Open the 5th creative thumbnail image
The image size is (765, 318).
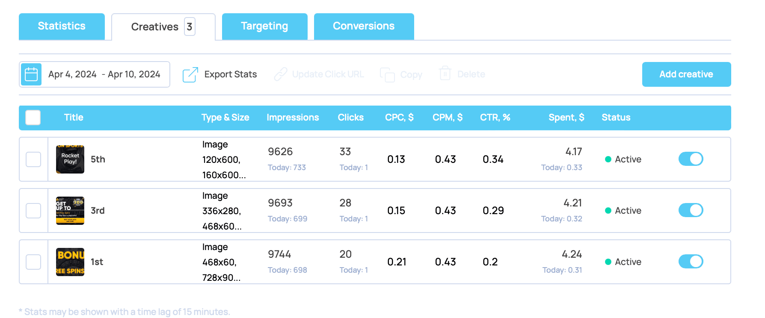click(70, 159)
